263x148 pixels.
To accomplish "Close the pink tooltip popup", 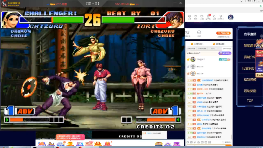I will point(83,136).
